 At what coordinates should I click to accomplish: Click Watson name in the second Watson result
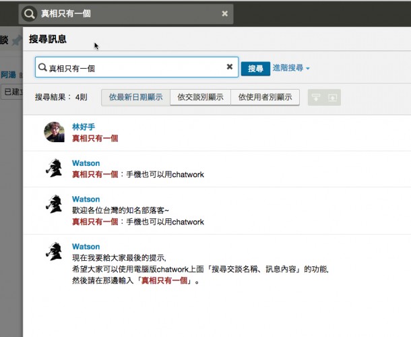tap(86, 200)
